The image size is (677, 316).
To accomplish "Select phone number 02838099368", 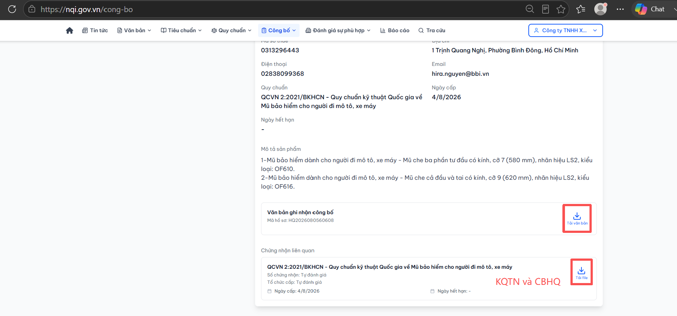I will click(x=282, y=74).
